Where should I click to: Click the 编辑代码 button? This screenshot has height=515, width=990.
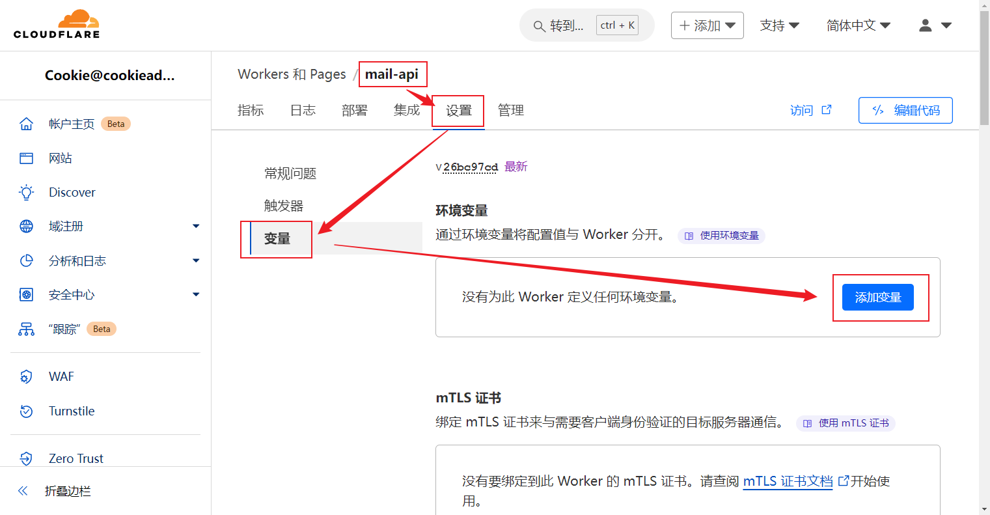click(905, 110)
